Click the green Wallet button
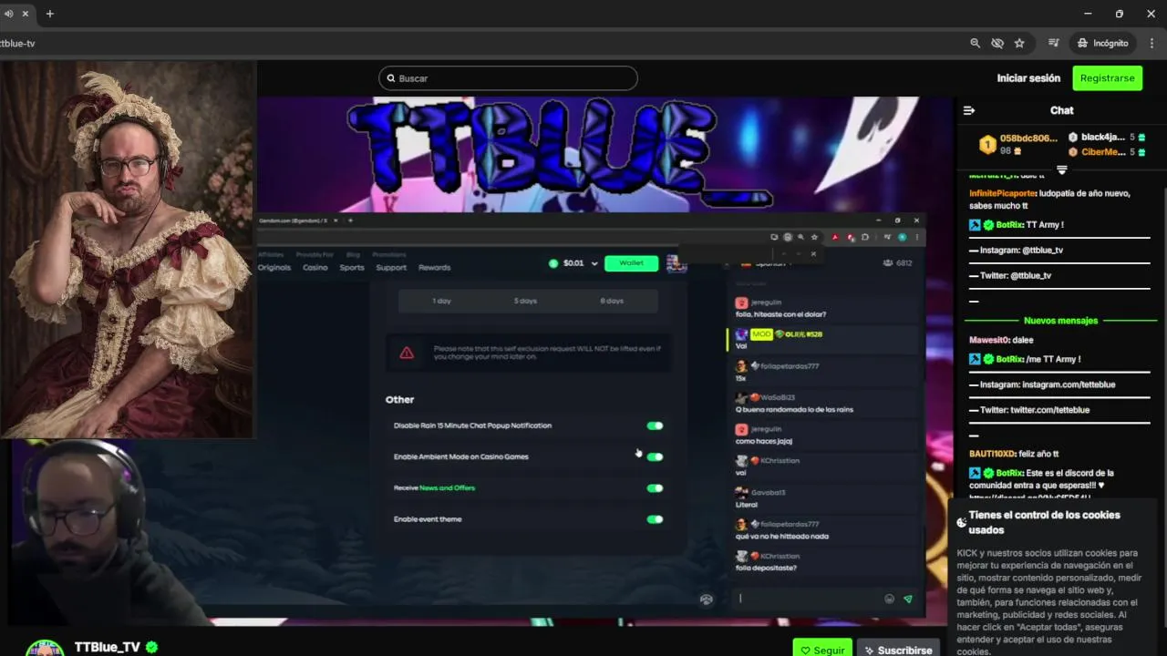The width and height of the screenshot is (1167, 656). point(632,263)
